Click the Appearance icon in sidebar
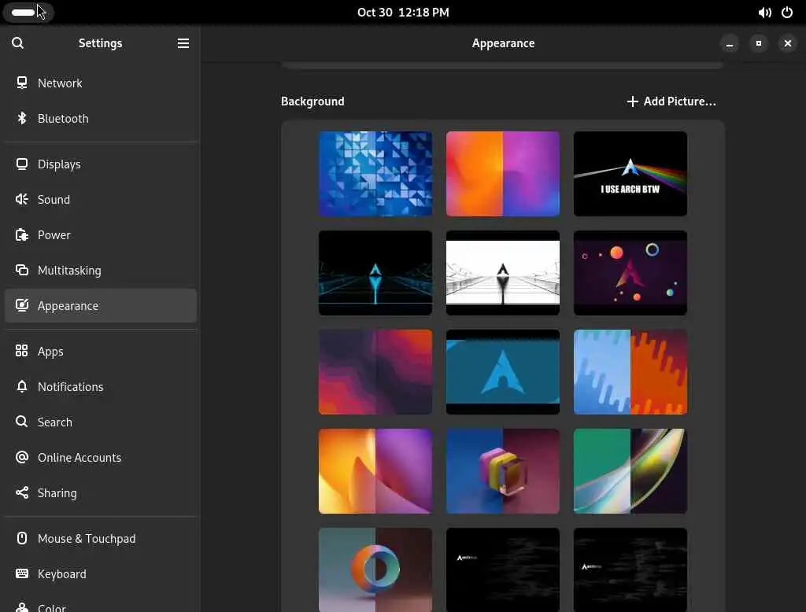The width and height of the screenshot is (806, 612). (x=21, y=306)
